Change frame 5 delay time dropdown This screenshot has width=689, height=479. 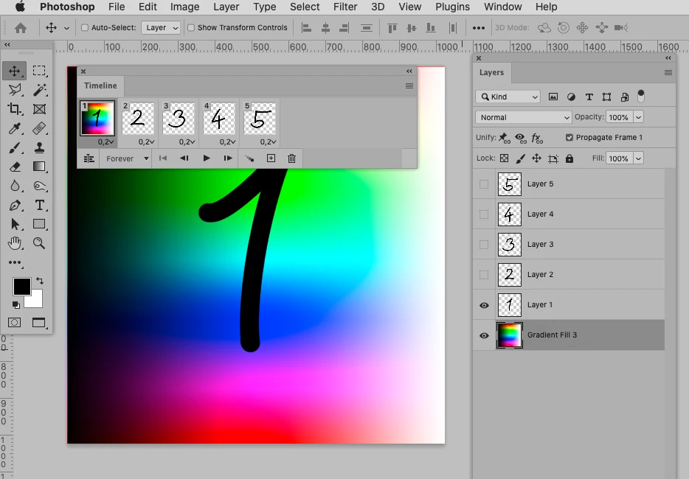[268, 141]
